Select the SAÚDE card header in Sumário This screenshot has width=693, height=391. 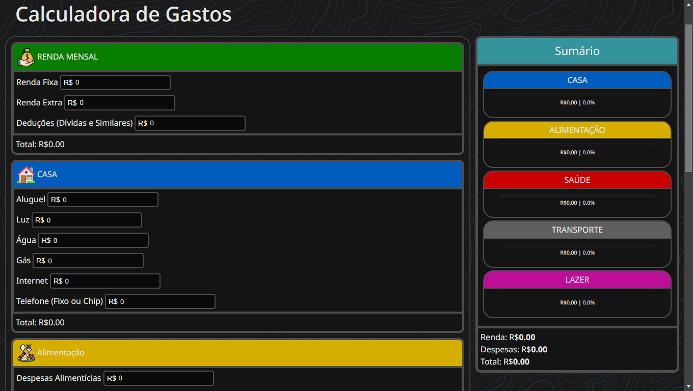577,180
